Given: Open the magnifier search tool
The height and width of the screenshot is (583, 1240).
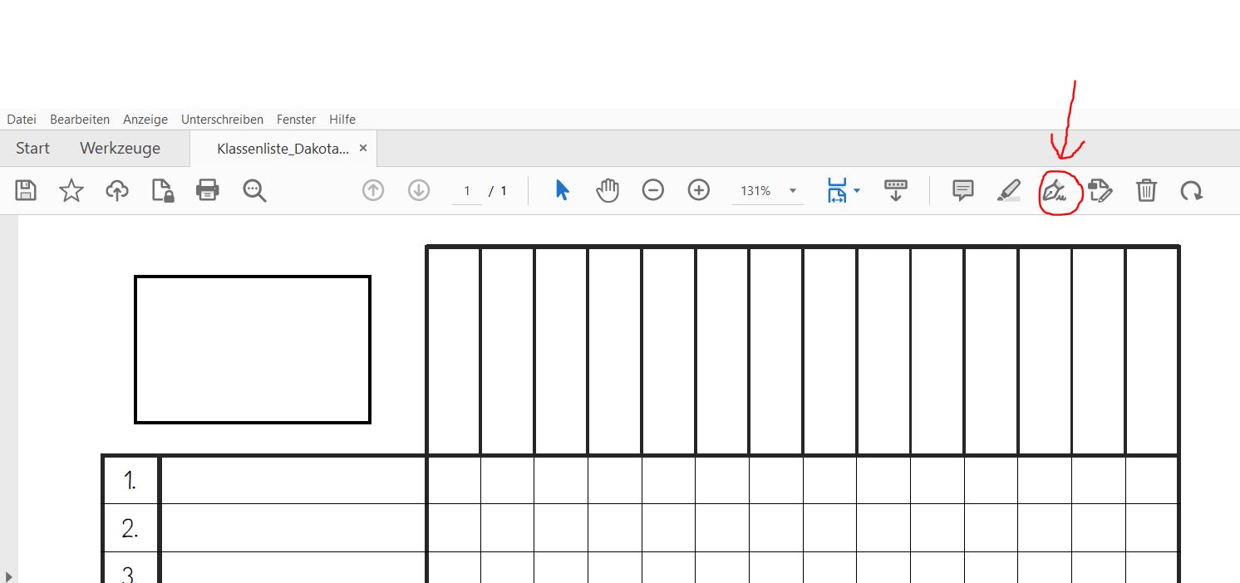Looking at the screenshot, I should [254, 190].
